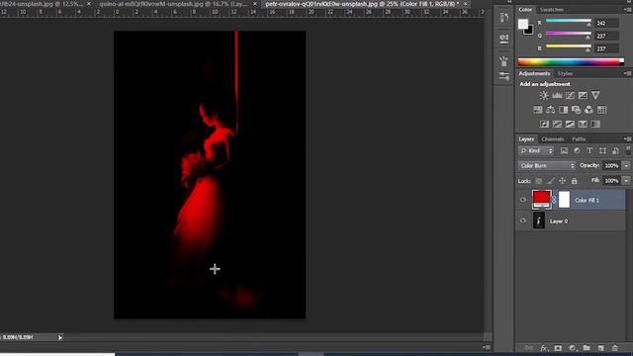This screenshot has width=633, height=356.
Task: Close the petr-ovralov document tab
Action: click(466, 4)
